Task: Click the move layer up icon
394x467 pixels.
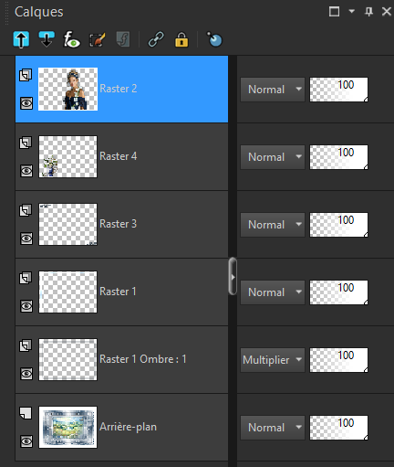Action: coord(21,39)
